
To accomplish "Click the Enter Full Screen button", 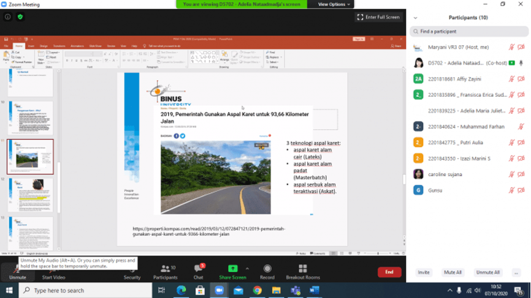I will tap(378, 17).
